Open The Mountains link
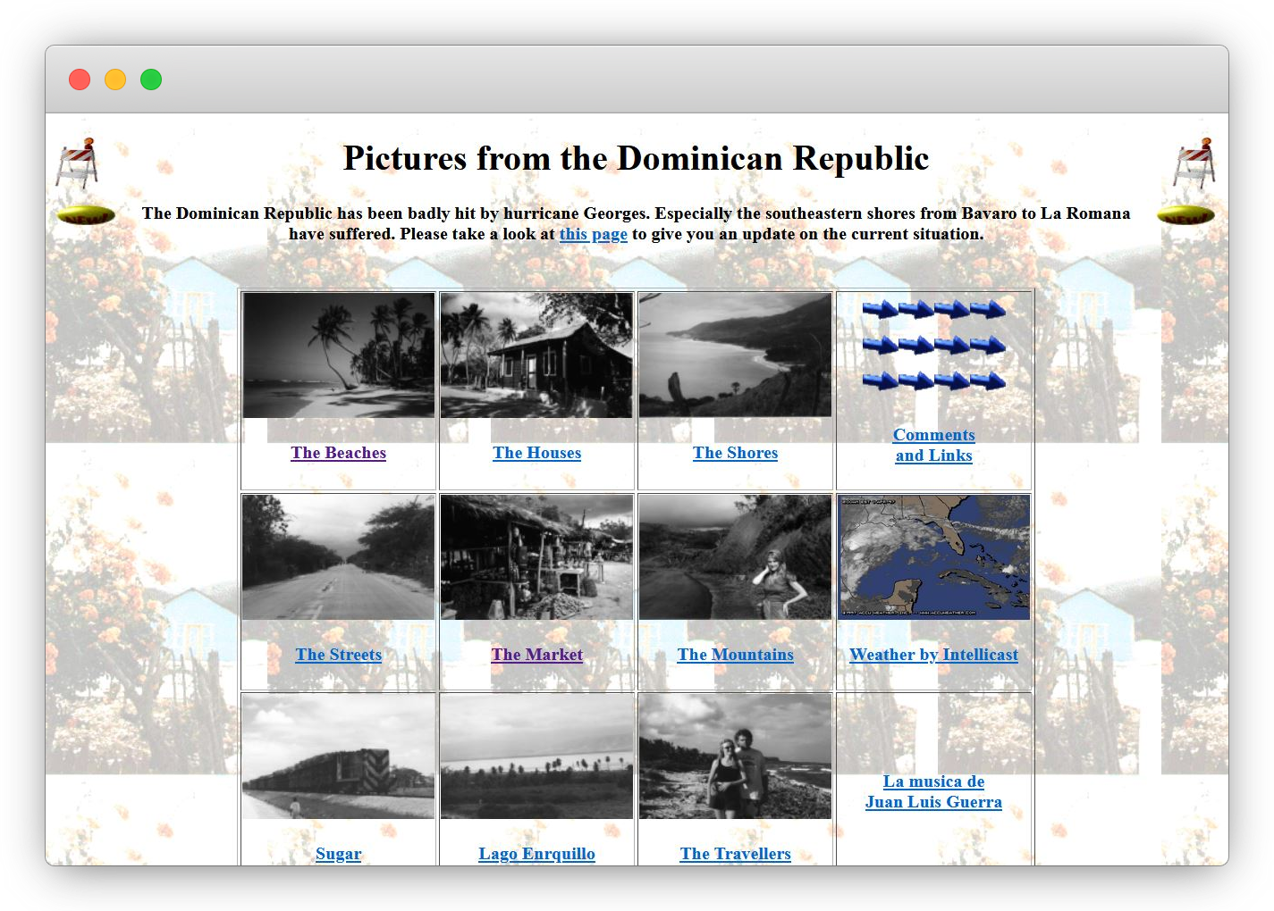Screen dimensions: 1274x911 click(x=736, y=655)
